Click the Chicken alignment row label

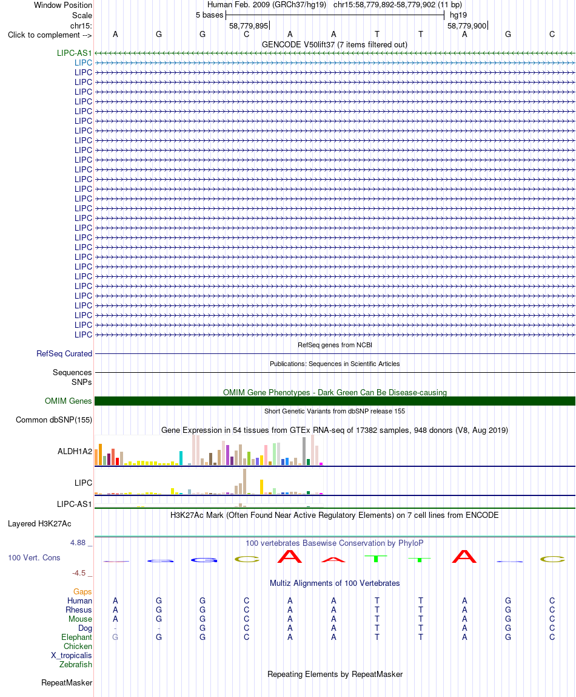pyautogui.click(x=78, y=647)
